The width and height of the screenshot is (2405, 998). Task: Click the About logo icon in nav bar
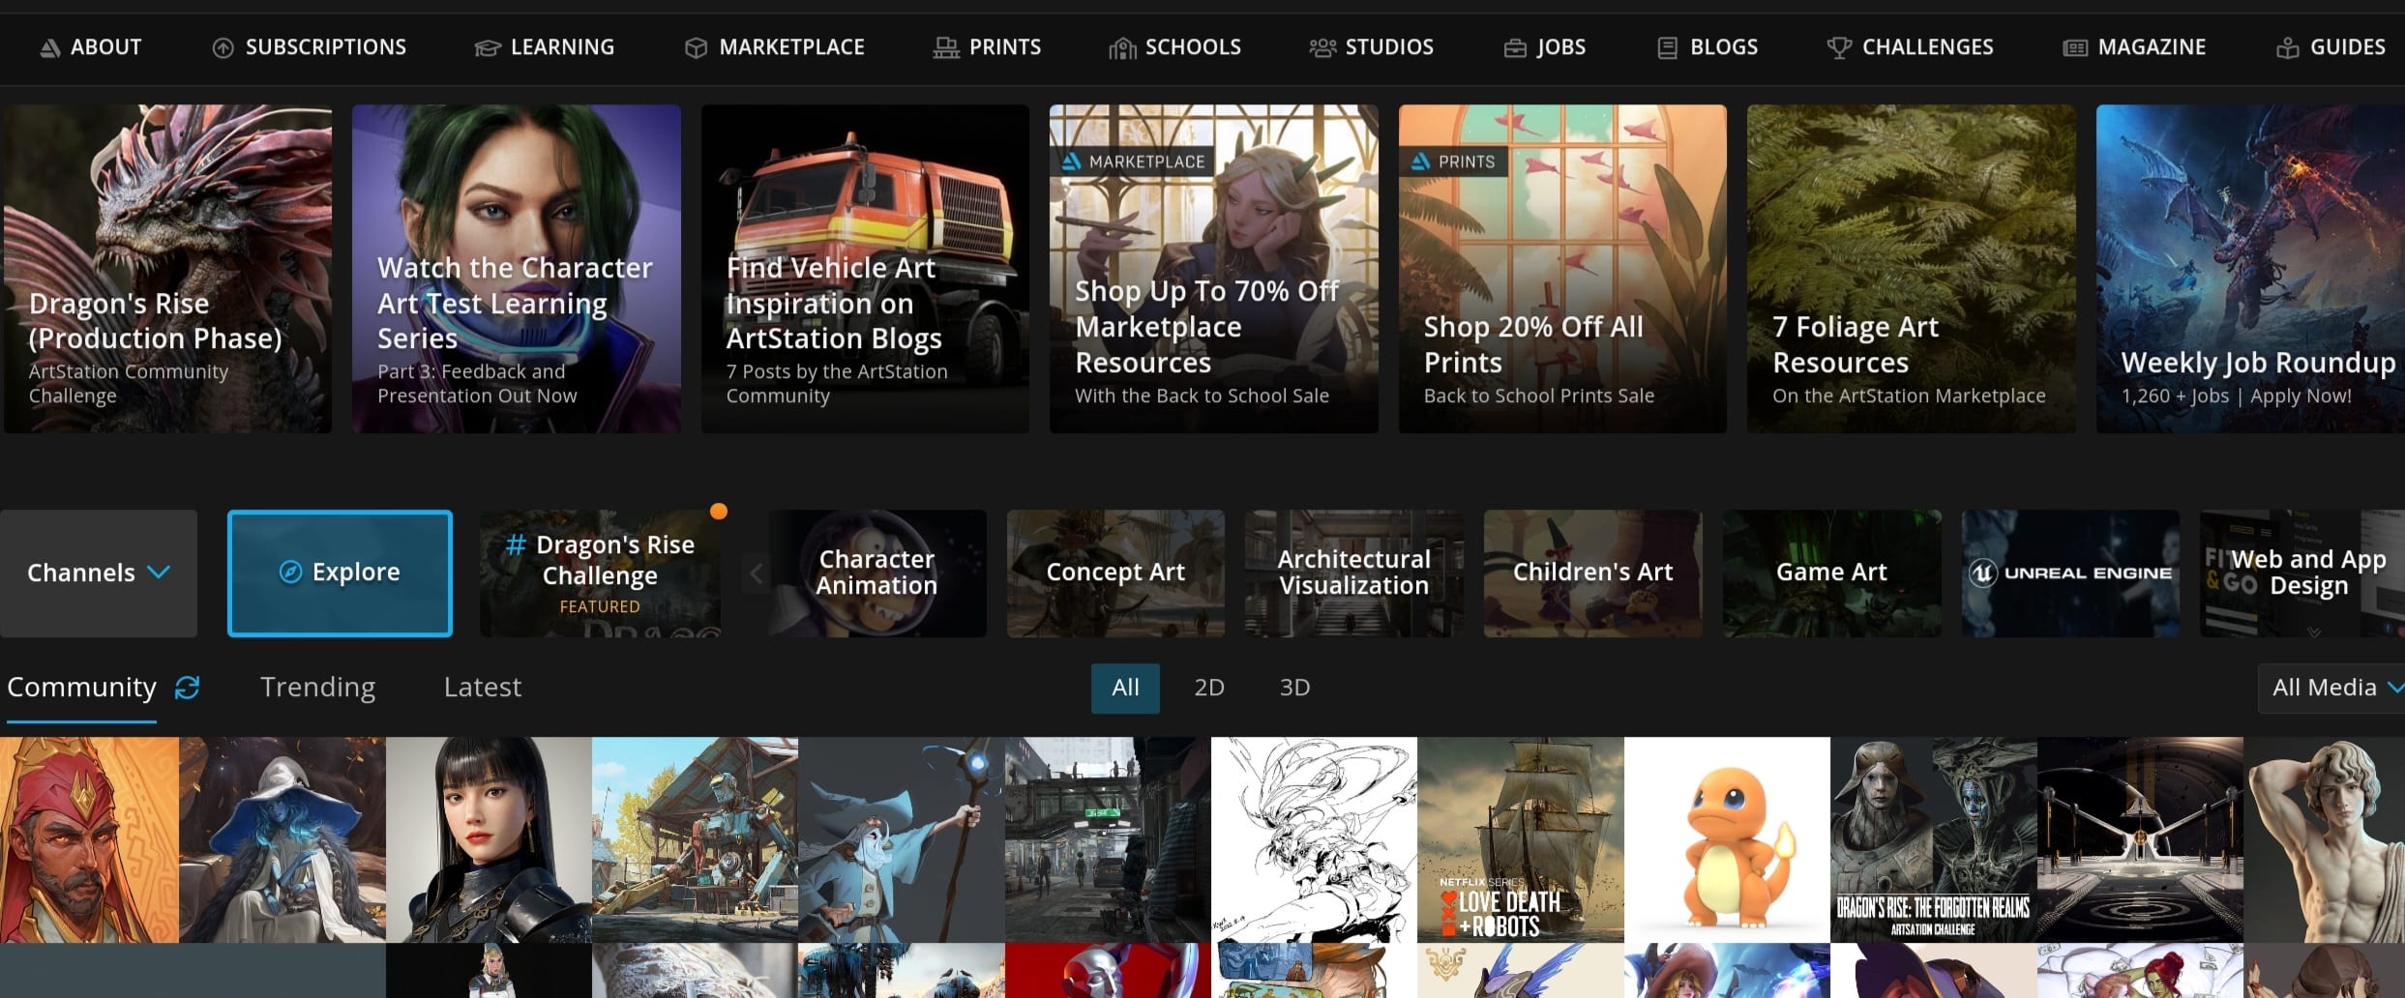pos(49,47)
